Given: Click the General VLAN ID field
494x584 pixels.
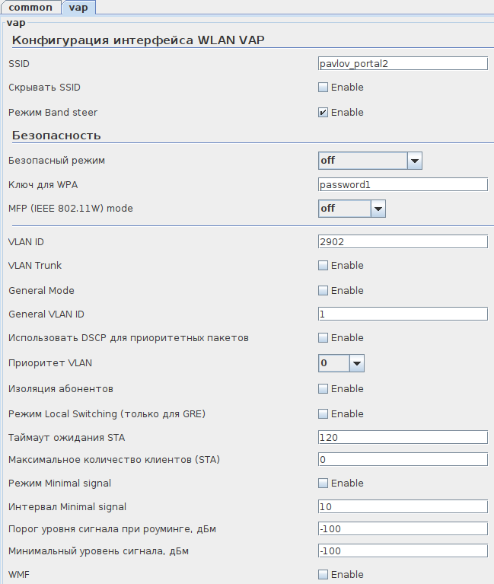Looking at the screenshot, I should pyautogui.click(x=402, y=314).
